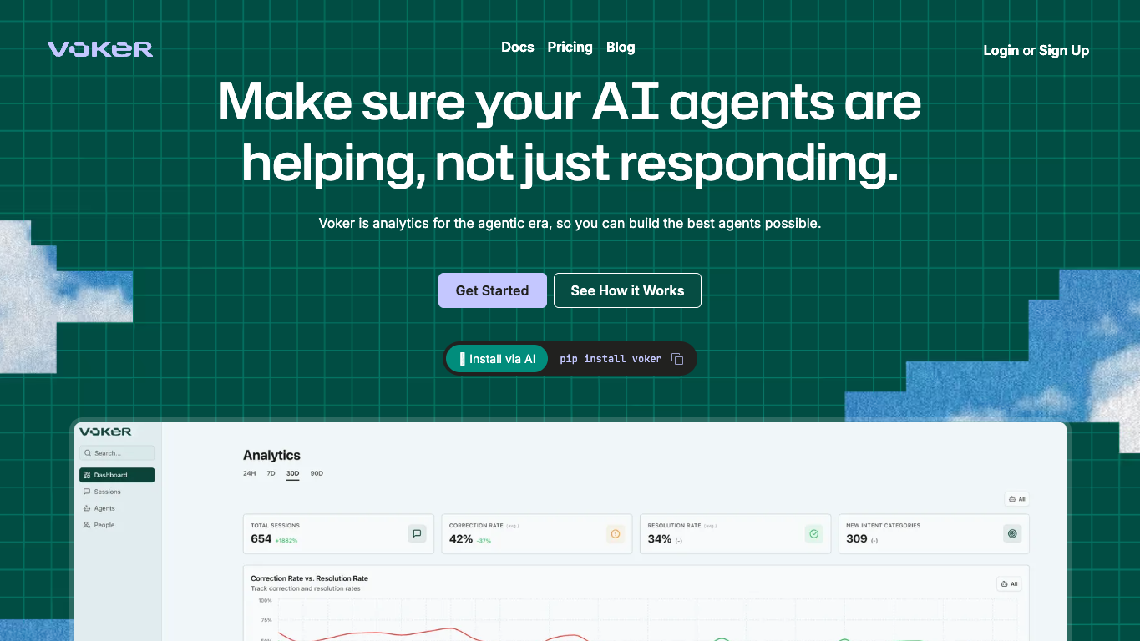This screenshot has width=1140, height=641.
Task: Open the Pricing page
Action: (x=570, y=47)
